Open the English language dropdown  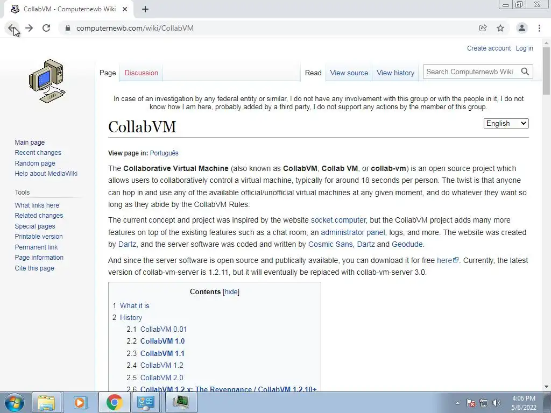point(506,123)
